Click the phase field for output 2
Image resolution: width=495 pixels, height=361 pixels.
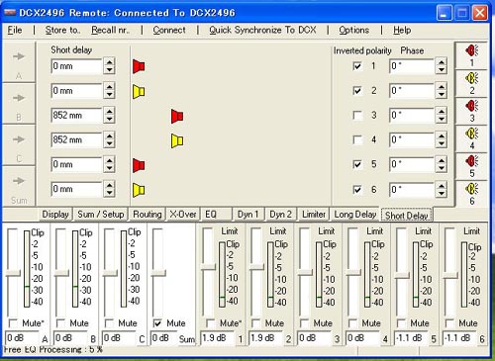412,91
